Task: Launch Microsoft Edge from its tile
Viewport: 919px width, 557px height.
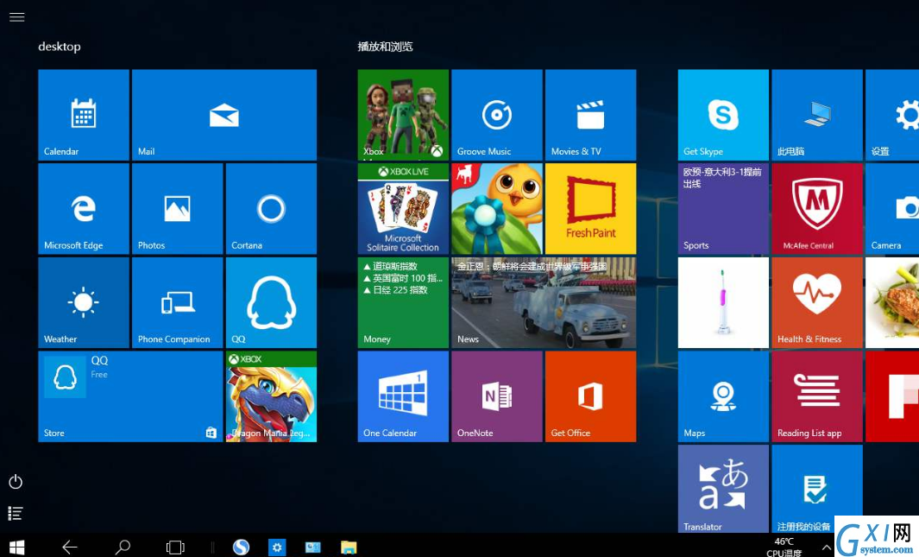Action: tap(84, 209)
